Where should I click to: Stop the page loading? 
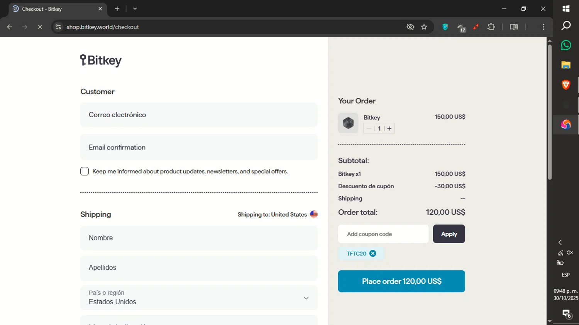[x=40, y=27]
